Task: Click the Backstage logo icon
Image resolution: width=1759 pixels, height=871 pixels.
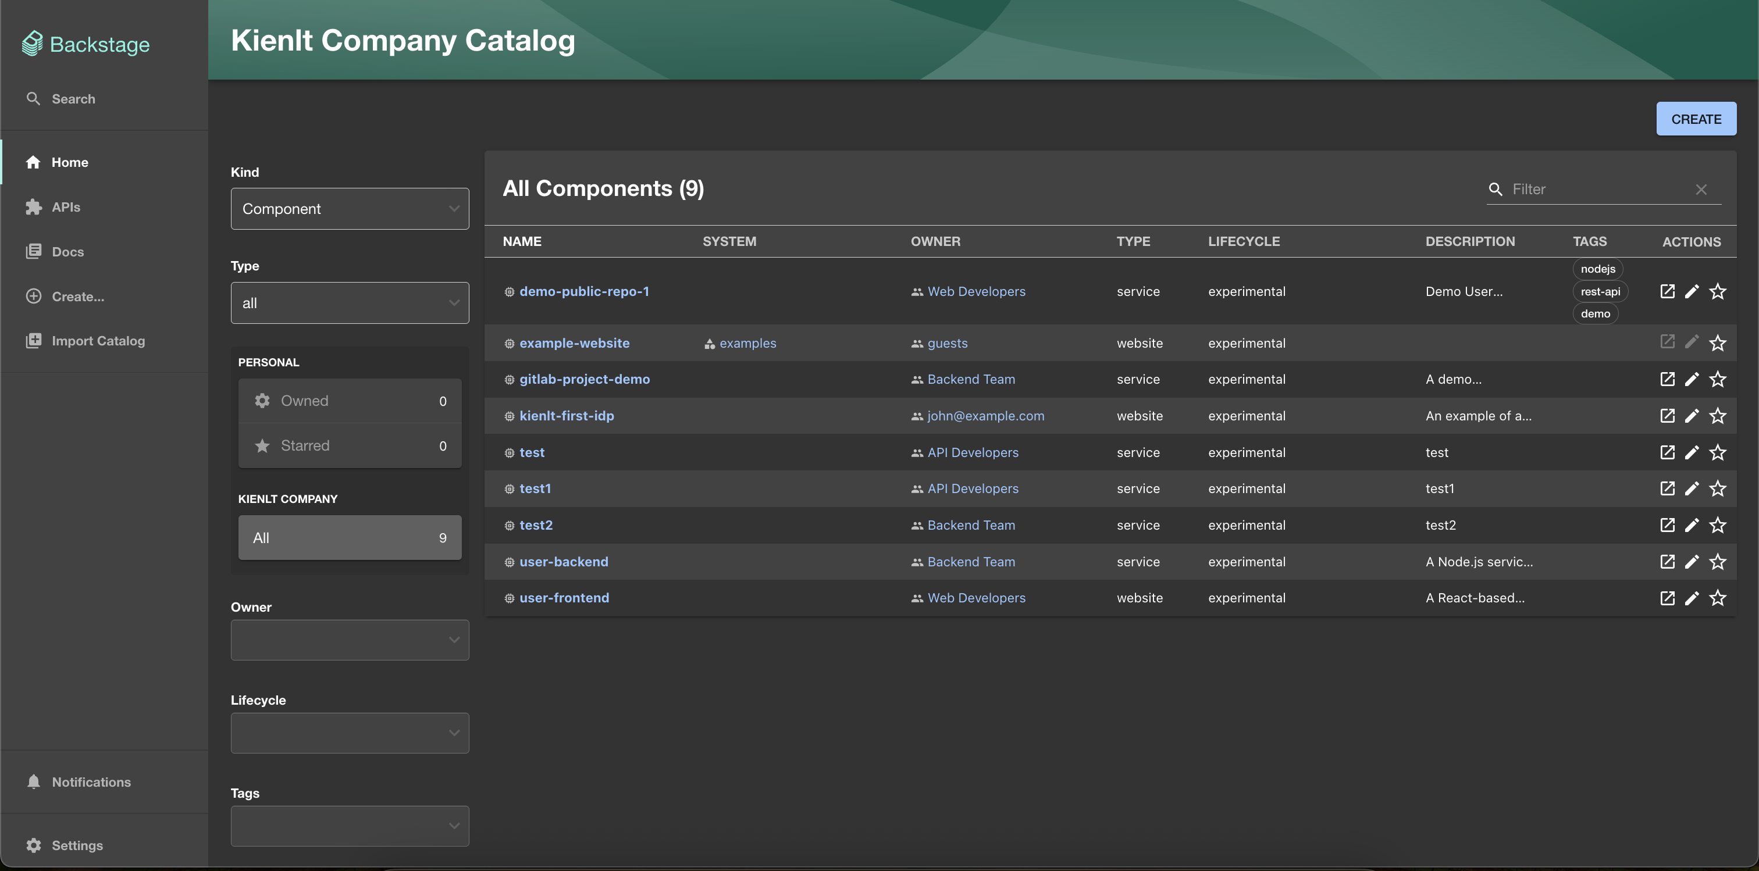Action: 32,44
